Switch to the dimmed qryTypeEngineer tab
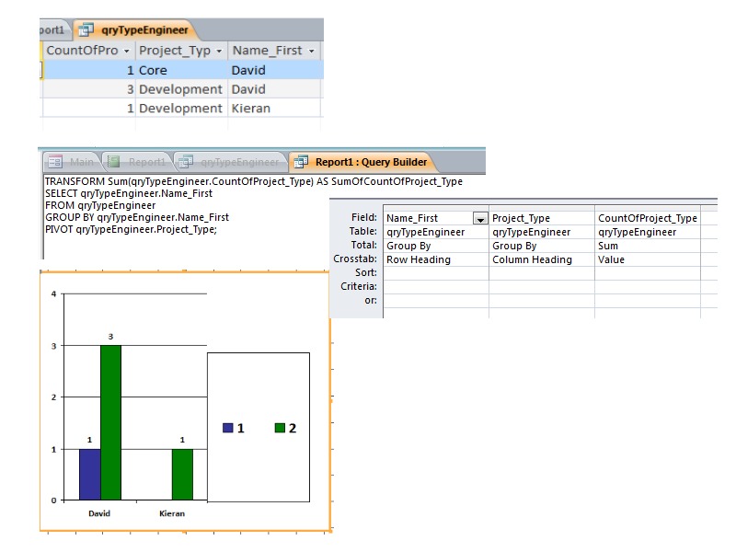The height and width of the screenshot is (552, 736). pos(231,162)
